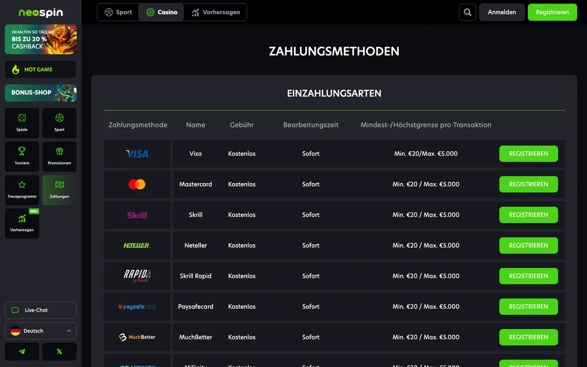The width and height of the screenshot is (587, 367).
Task: Click the German flag icon
Action: click(16, 331)
